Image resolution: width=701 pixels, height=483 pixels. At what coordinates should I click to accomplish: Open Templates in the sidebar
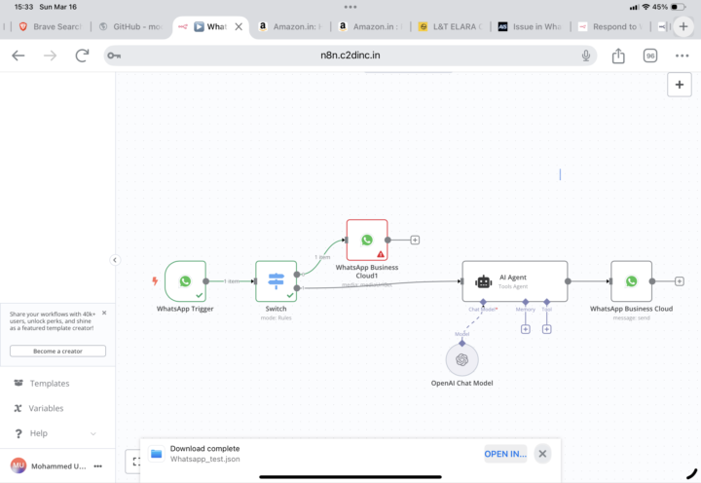click(x=49, y=384)
